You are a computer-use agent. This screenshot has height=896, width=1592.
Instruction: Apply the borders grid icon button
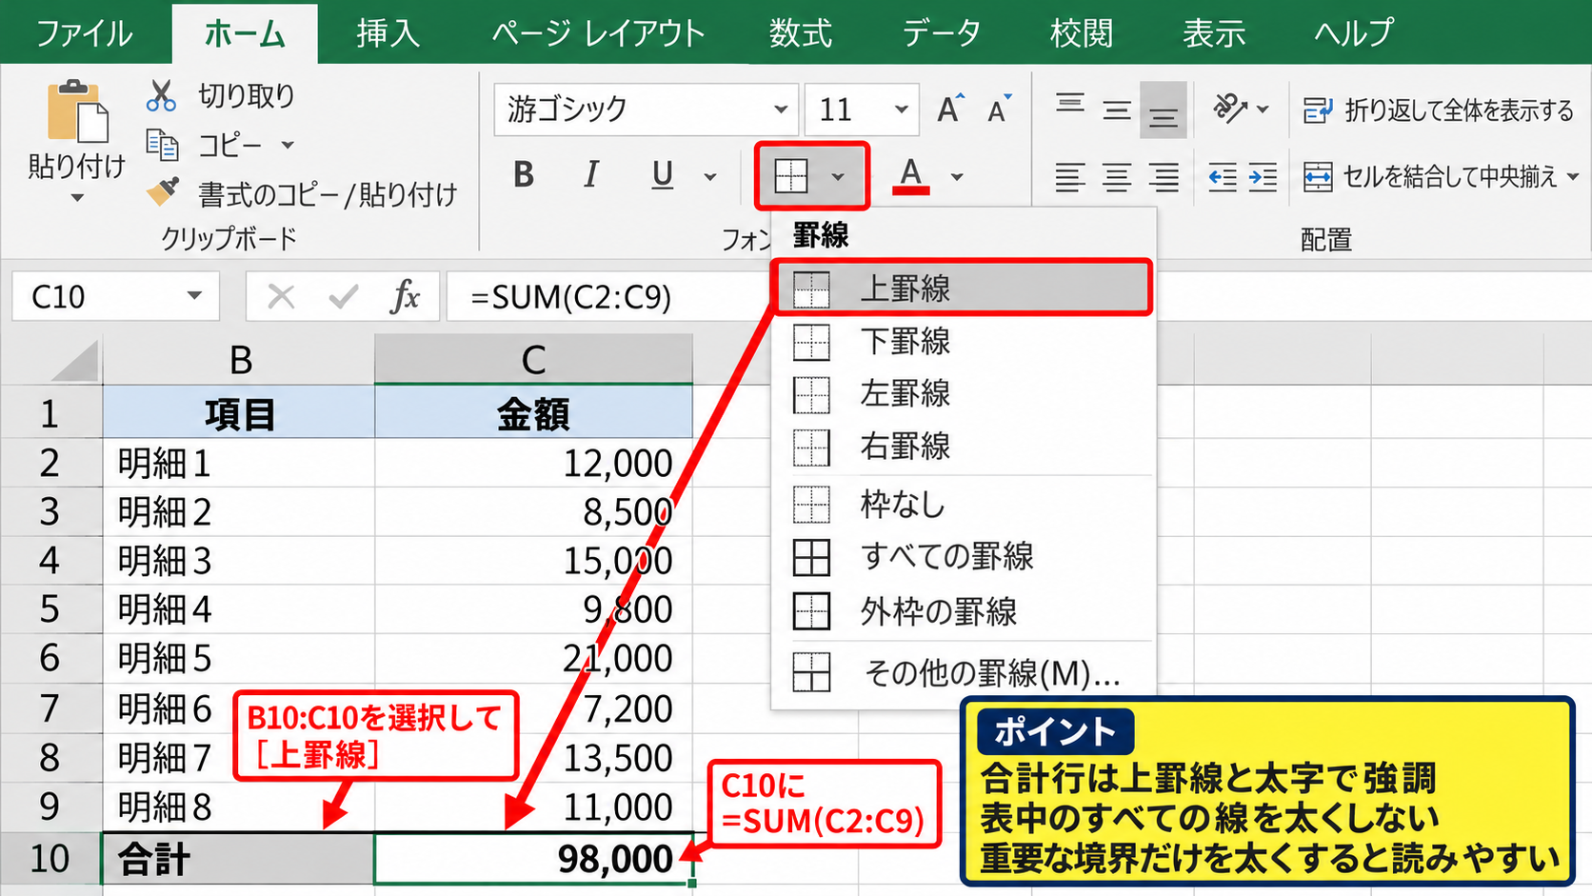(x=791, y=176)
